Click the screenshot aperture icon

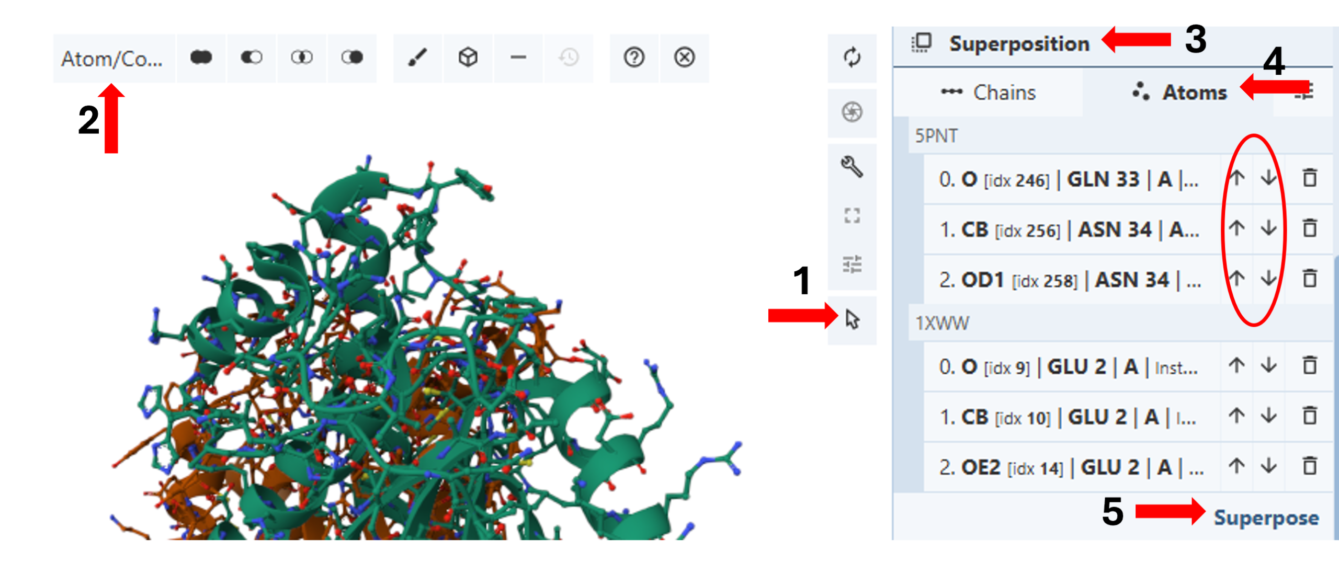(x=852, y=112)
